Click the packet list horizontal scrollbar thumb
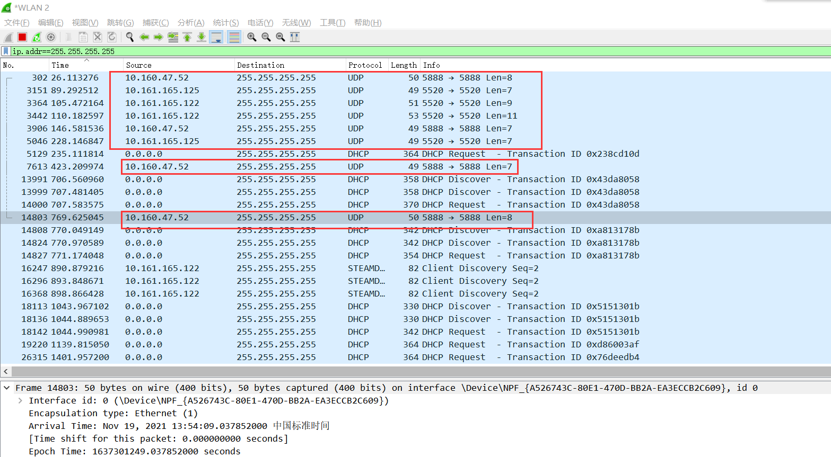 tap(421, 371)
